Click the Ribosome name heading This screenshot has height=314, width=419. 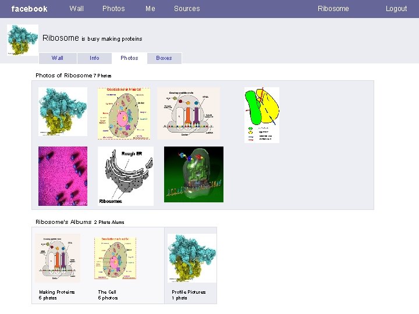point(61,38)
